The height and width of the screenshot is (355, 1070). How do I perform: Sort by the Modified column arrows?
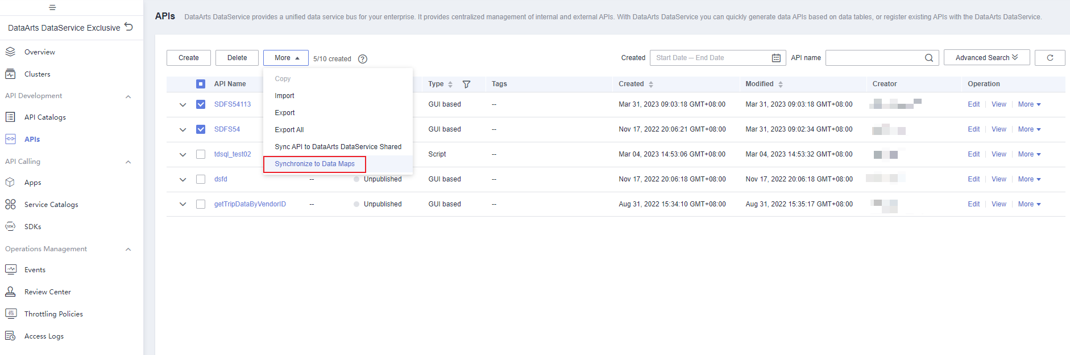click(781, 84)
